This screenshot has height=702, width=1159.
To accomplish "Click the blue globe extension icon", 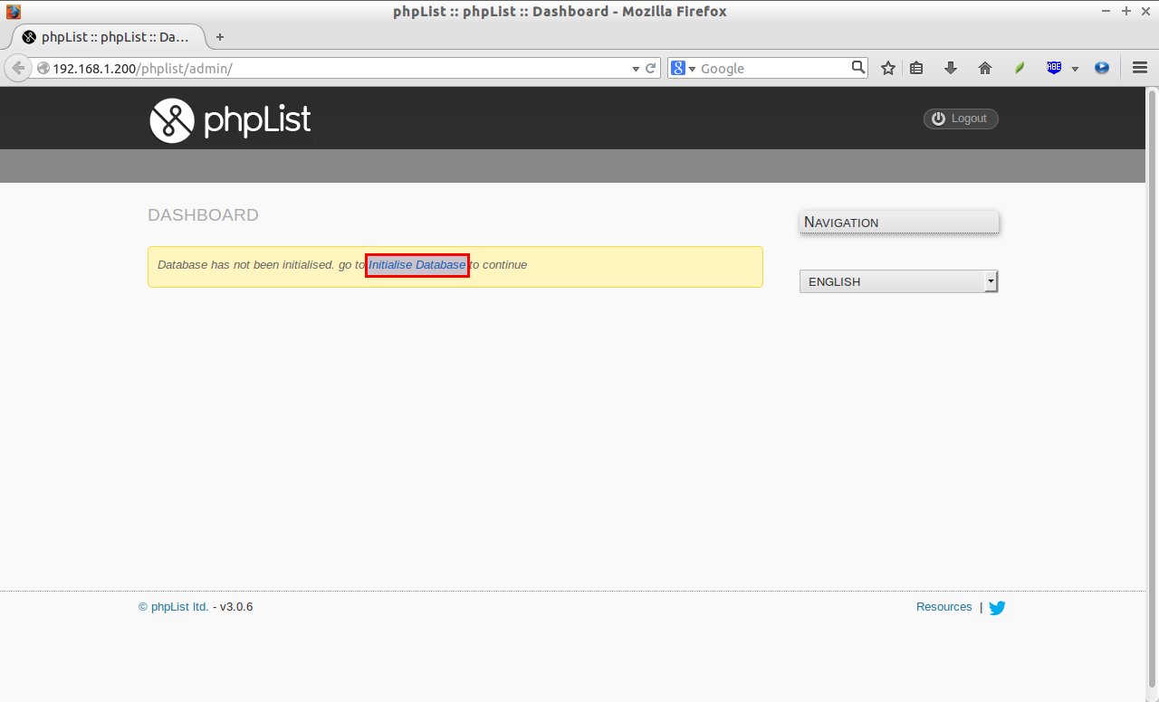I will pos(1102,68).
